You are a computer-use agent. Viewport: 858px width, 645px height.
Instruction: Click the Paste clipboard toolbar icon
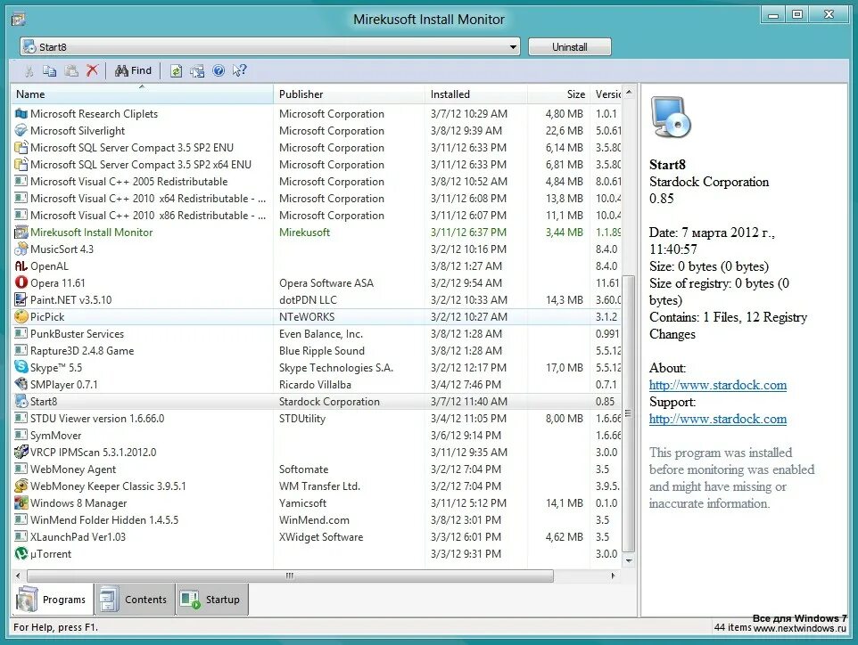(71, 70)
